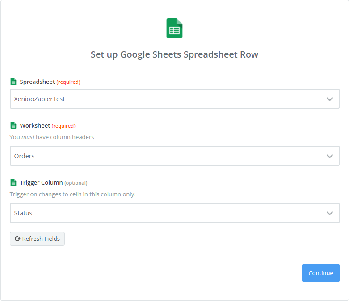This screenshot has width=349, height=301.
Task: Click 'Trigger on changes to cells' hint text
Action: point(72,194)
